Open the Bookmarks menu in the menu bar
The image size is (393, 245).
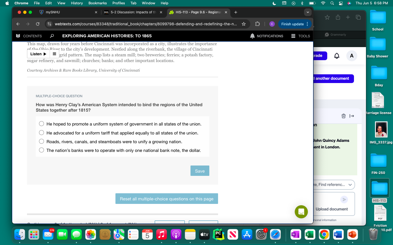[97, 3]
